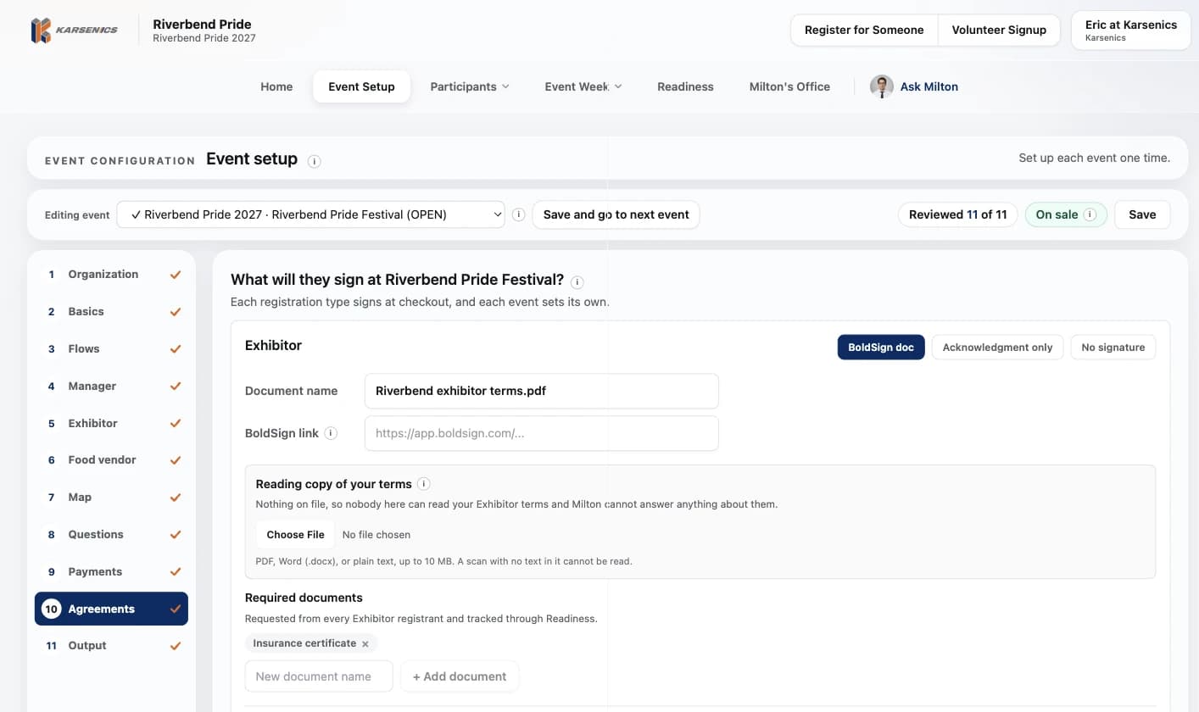This screenshot has width=1199, height=712.
Task: Choose the No signature option
Action: [1113, 348]
